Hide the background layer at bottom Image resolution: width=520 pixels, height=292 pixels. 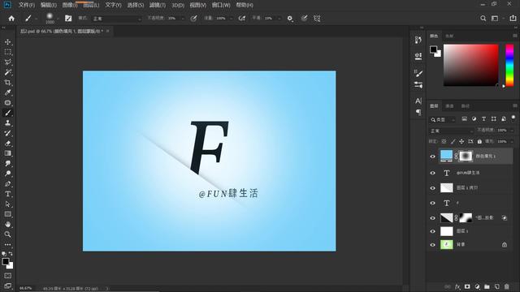432,245
